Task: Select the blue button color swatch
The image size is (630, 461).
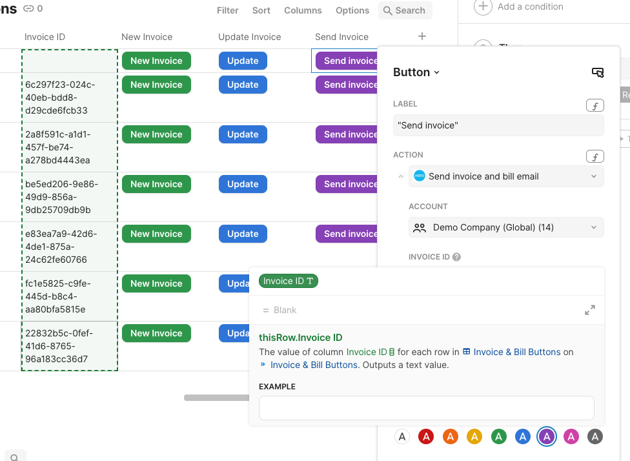Action: 523,436
